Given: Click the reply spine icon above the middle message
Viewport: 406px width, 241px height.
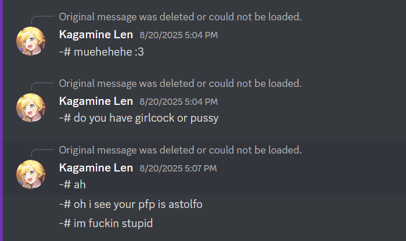Looking at the screenshot, I should (x=42, y=86).
